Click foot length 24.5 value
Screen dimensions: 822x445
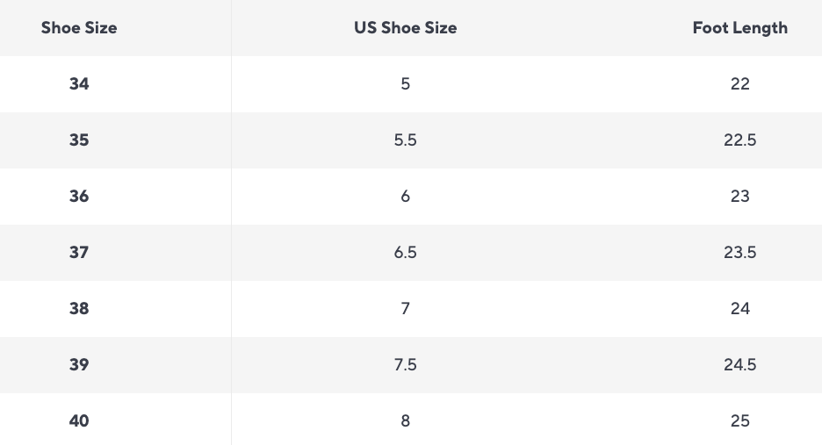[739, 365]
